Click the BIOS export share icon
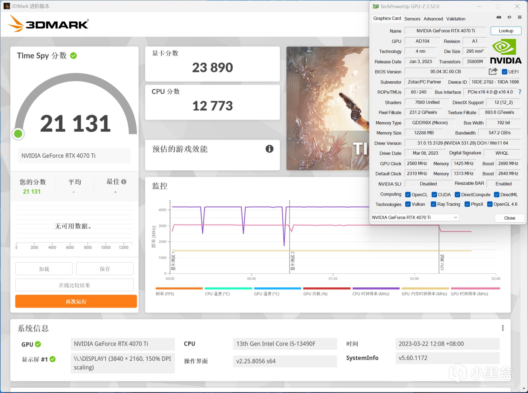 pyautogui.click(x=493, y=71)
